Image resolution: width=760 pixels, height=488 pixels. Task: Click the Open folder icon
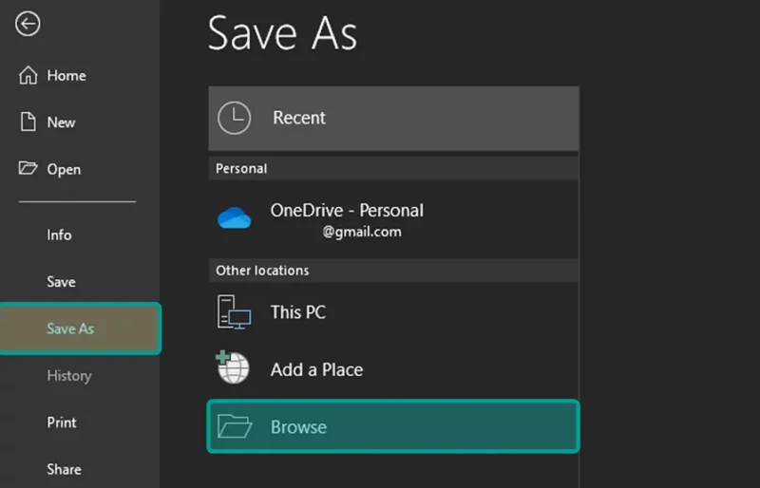[28, 168]
